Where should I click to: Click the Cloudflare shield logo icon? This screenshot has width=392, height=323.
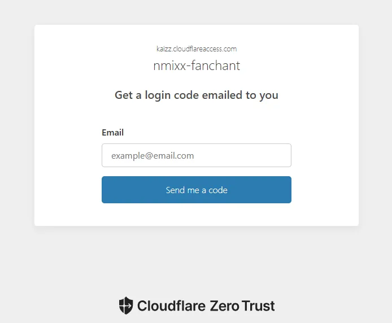click(x=125, y=305)
